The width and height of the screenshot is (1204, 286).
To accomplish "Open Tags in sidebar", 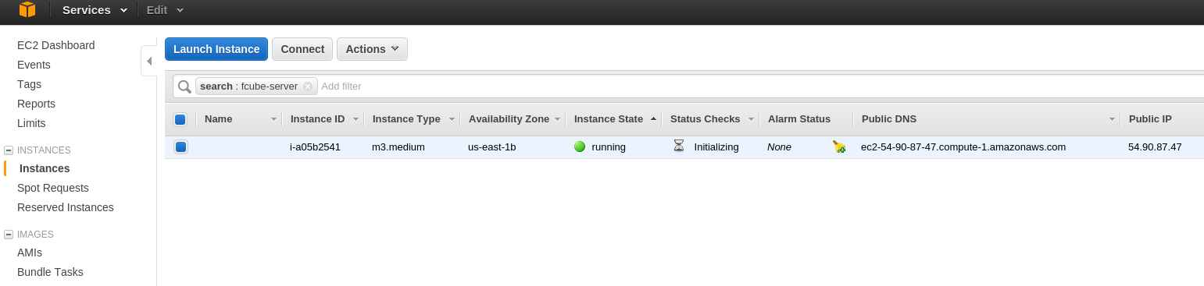I will point(29,84).
